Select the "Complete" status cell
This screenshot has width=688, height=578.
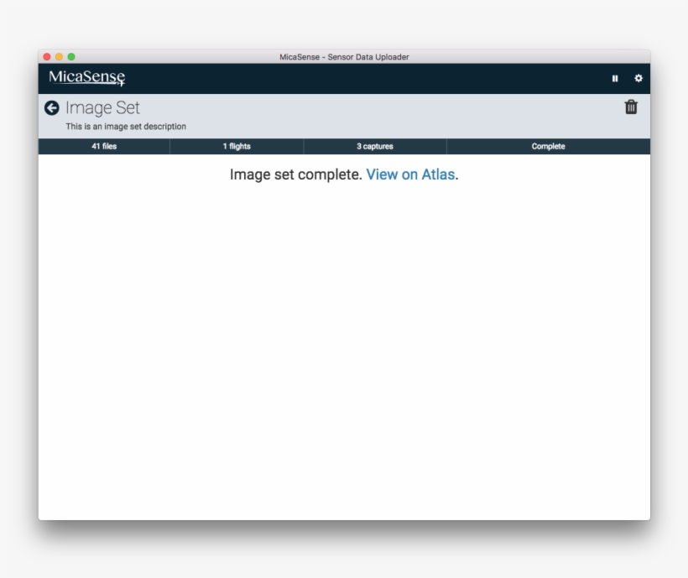(x=548, y=147)
